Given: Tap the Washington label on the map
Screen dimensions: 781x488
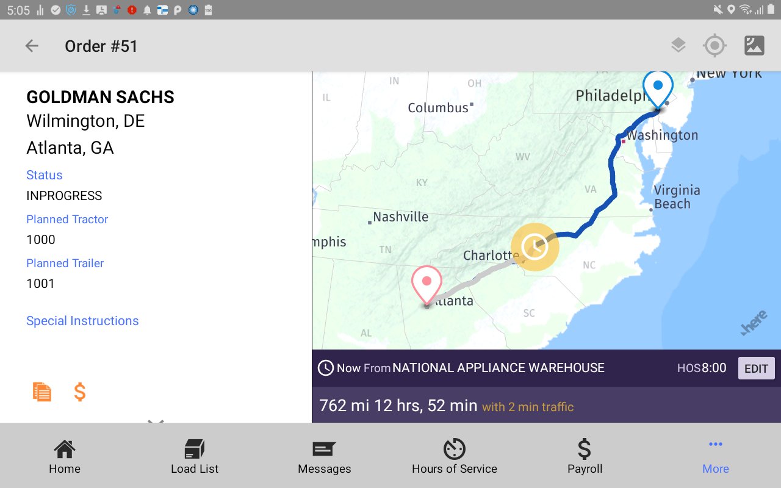Looking at the screenshot, I should click(x=662, y=135).
